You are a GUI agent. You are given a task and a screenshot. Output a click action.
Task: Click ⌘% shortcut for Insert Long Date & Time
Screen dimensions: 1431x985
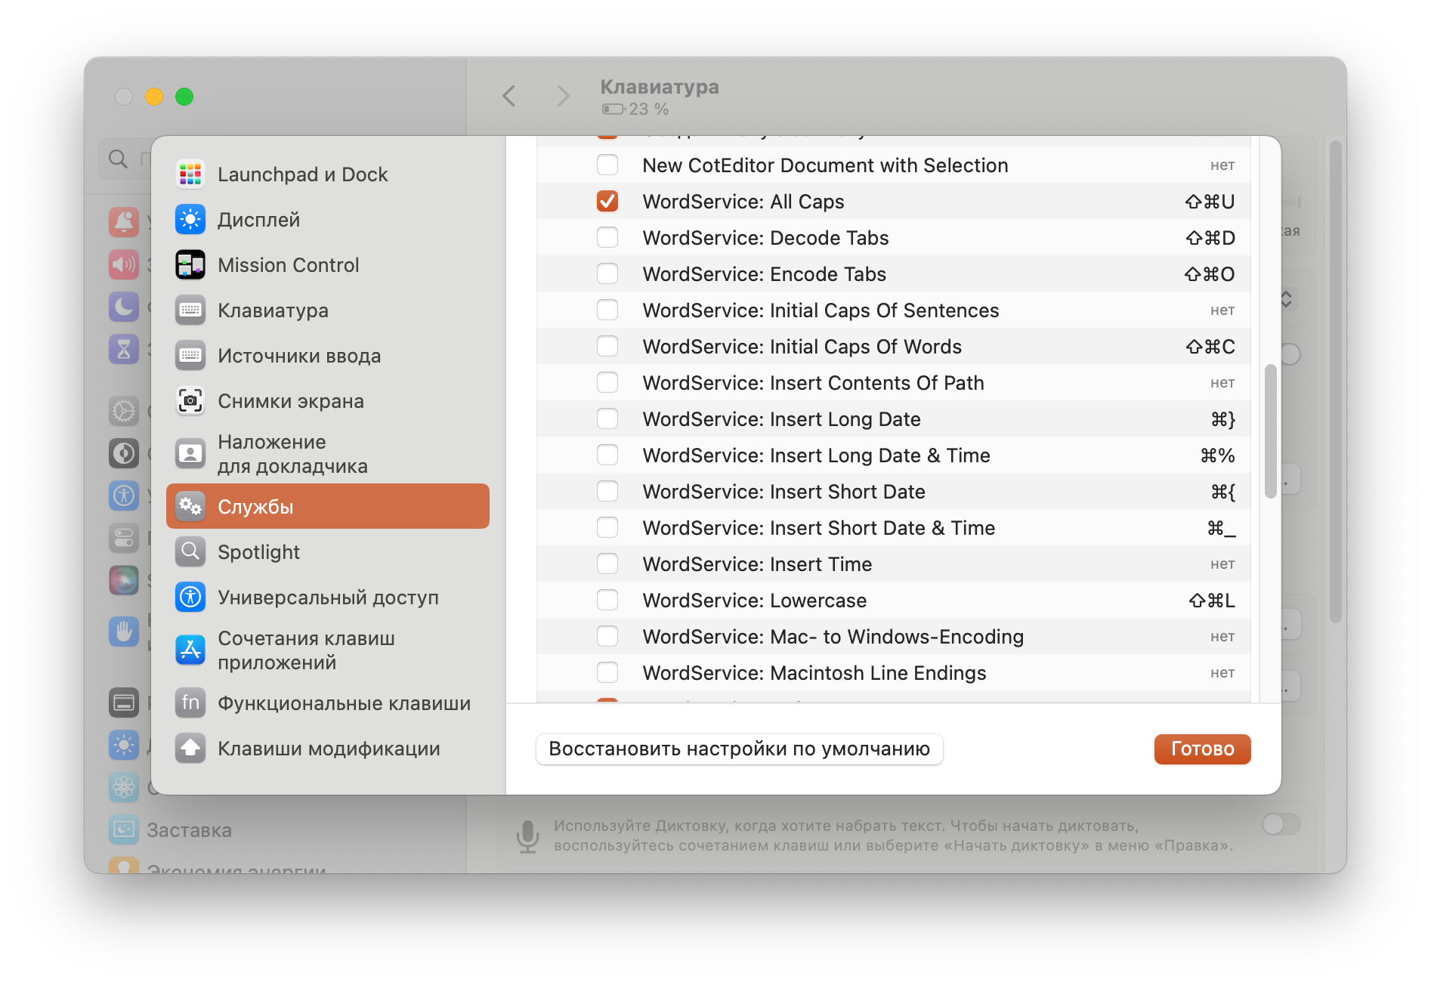1217,455
